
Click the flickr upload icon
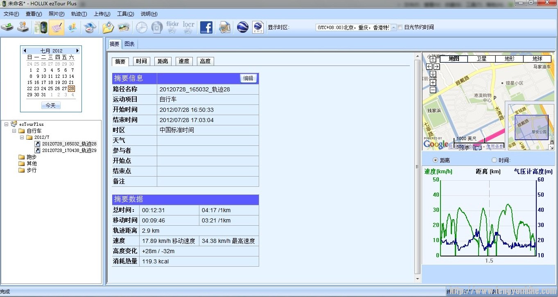coord(172,27)
